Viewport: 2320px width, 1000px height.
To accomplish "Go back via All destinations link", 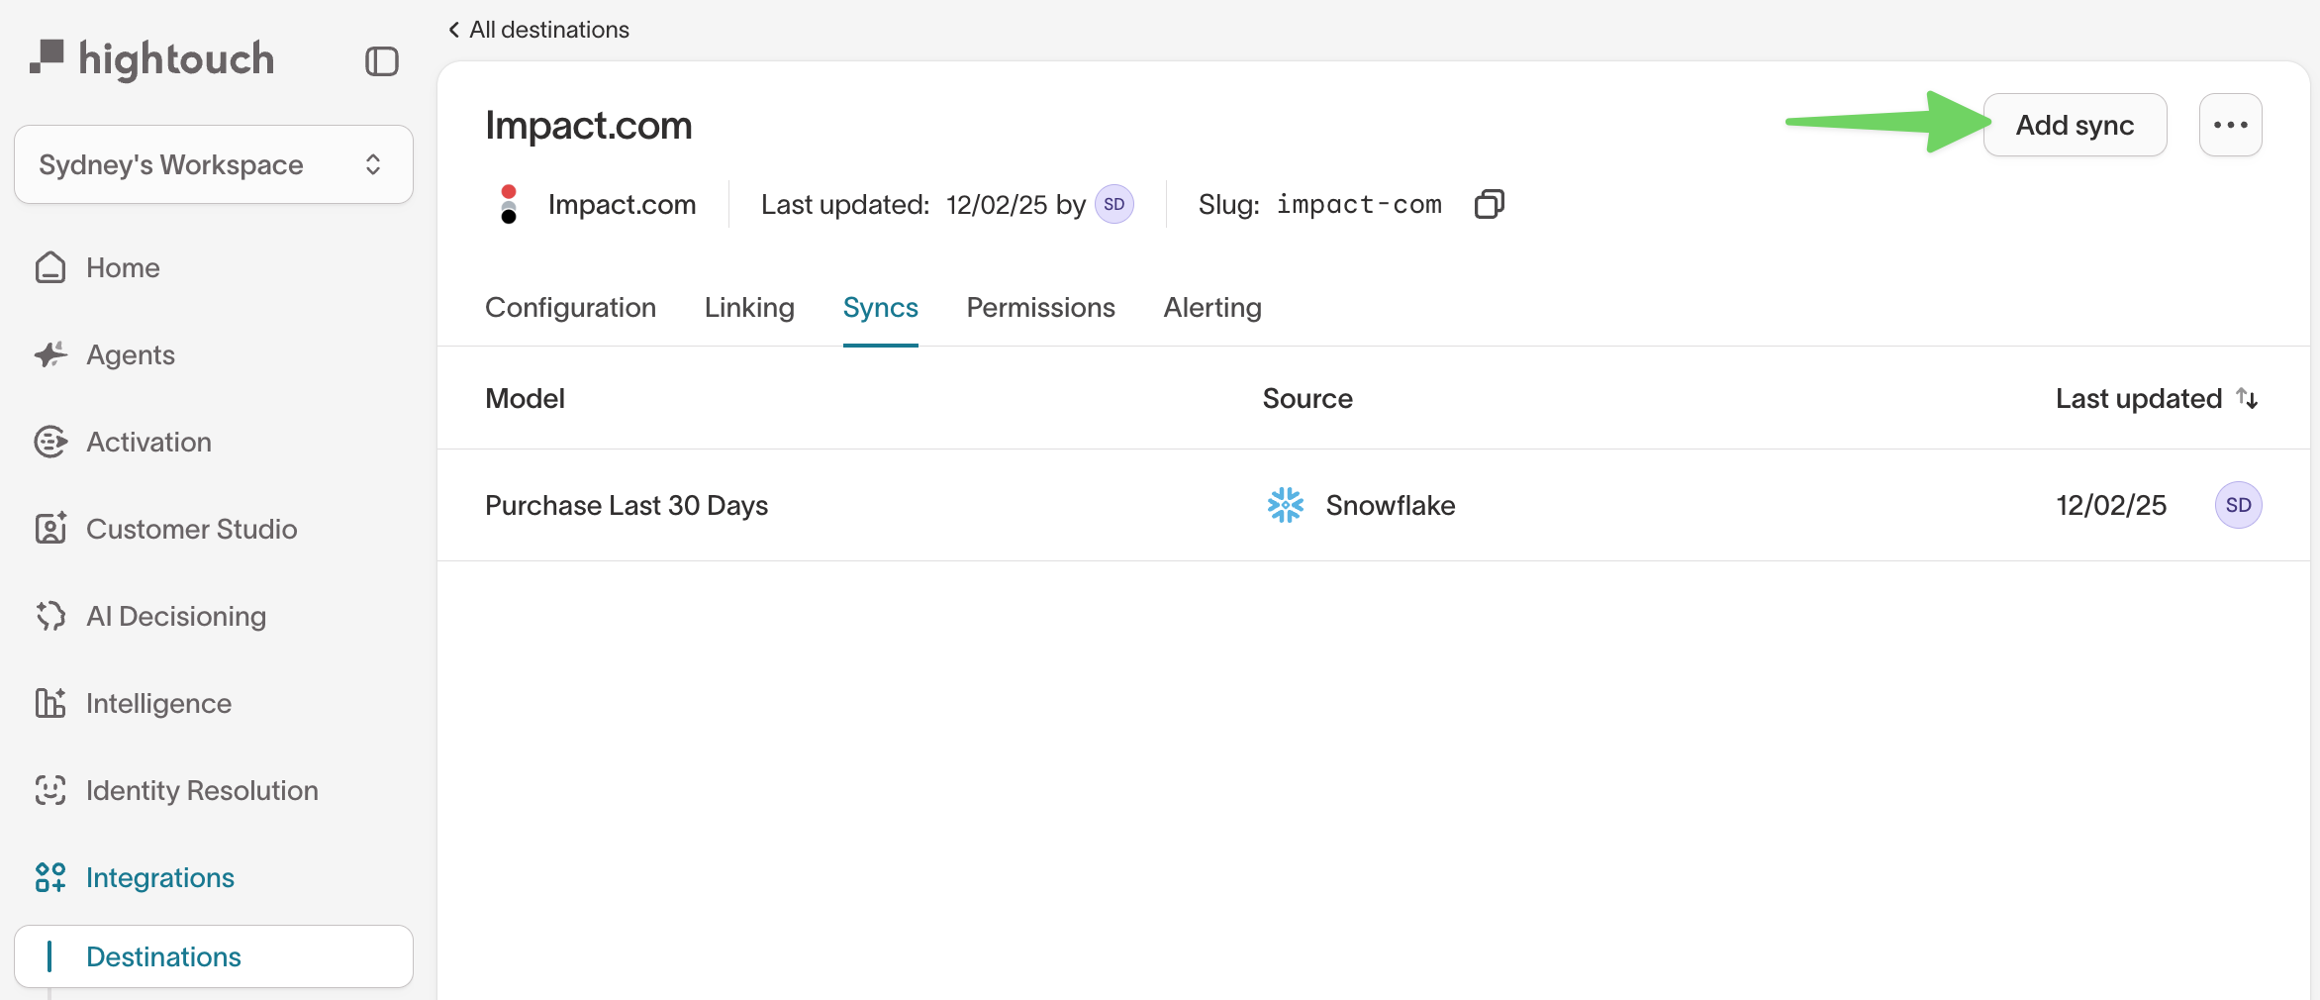I will (538, 29).
